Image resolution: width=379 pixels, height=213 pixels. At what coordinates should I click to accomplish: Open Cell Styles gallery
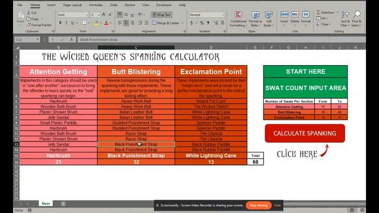(x=268, y=19)
